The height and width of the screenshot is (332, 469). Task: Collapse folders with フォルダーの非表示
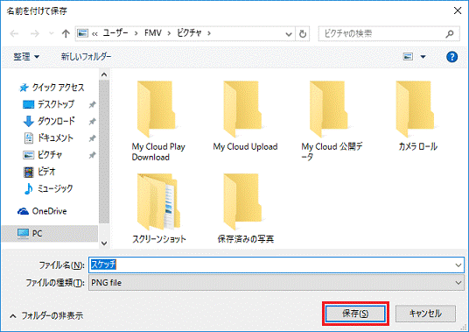pyautogui.click(x=46, y=315)
